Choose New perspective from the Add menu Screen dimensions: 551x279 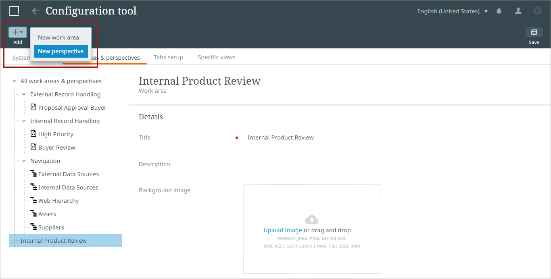click(61, 51)
